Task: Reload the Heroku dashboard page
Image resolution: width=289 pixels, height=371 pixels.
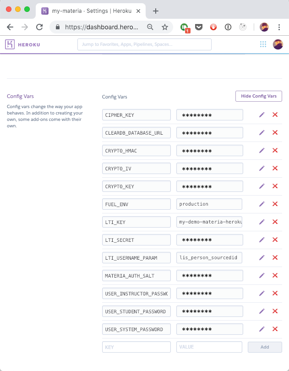Action: tap(39, 27)
